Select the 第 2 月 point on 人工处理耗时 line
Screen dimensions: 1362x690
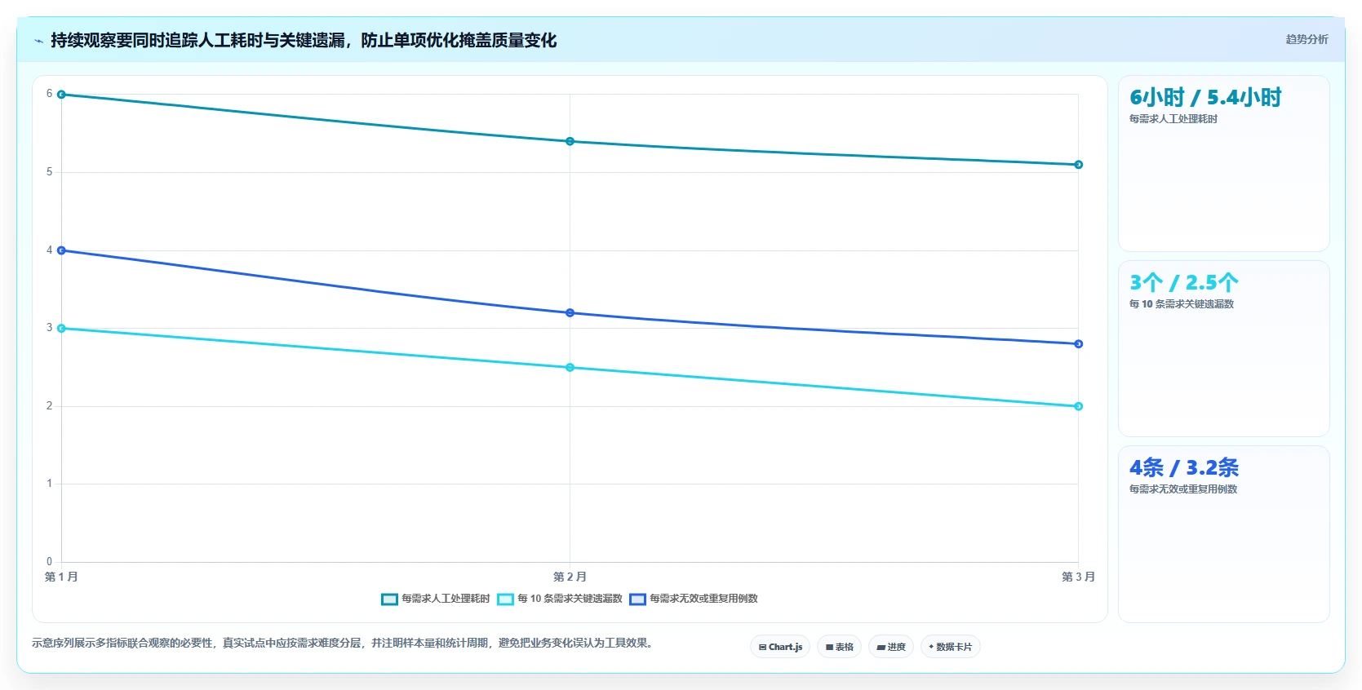pos(570,141)
